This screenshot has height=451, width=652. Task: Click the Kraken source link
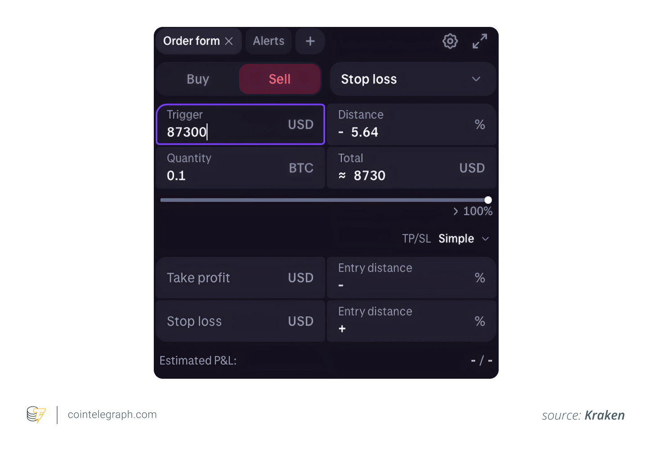(x=604, y=415)
